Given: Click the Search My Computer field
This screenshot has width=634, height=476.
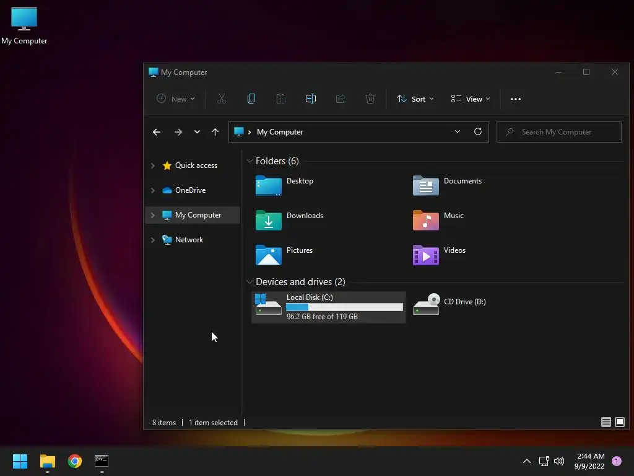Looking at the screenshot, I should click(559, 132).
